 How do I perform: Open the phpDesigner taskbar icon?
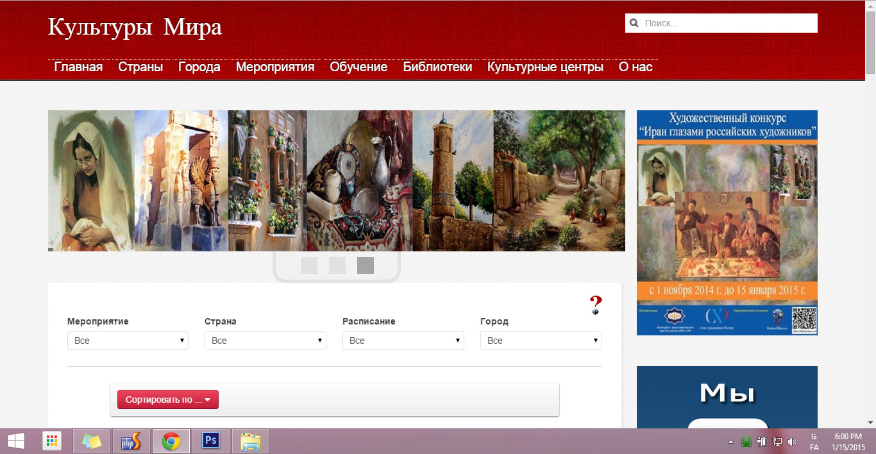point(131,441)
